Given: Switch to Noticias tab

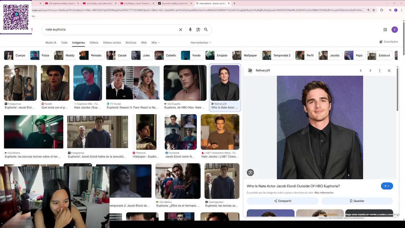Looking at the screenshot, I should click(x=131, y=42).
